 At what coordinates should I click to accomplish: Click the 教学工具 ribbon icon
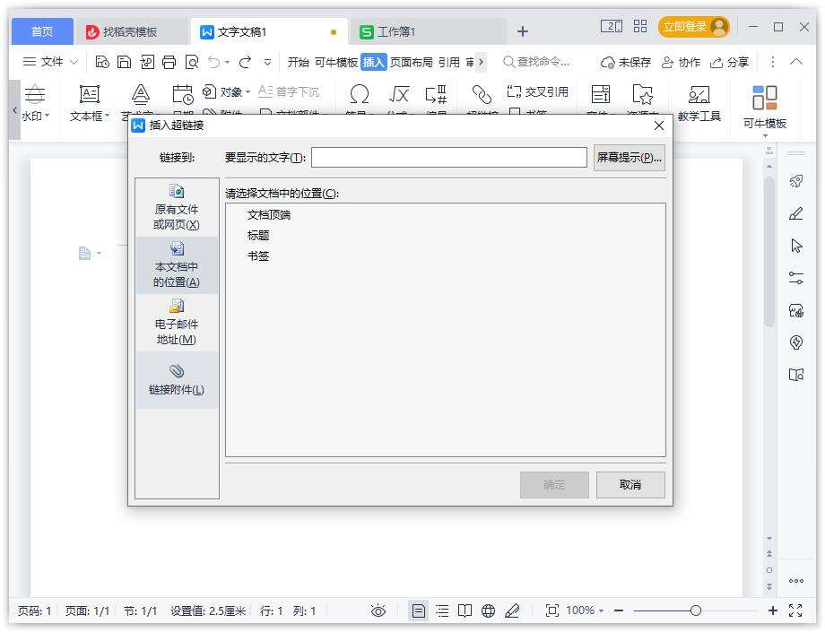pyautogui.click(x=699, y=103)
